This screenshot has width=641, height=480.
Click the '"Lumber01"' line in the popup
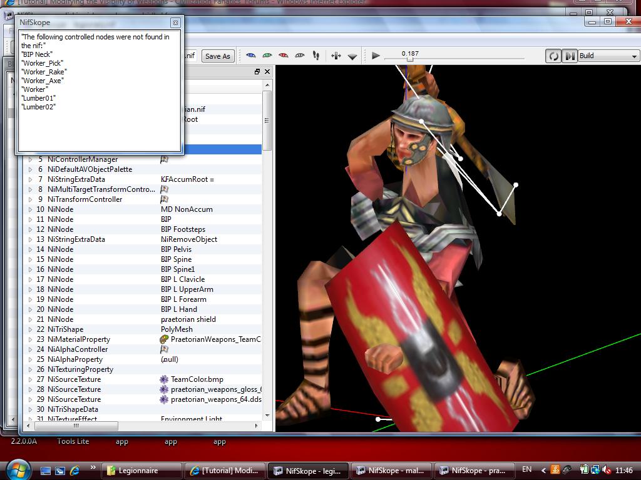coord(38,98)
